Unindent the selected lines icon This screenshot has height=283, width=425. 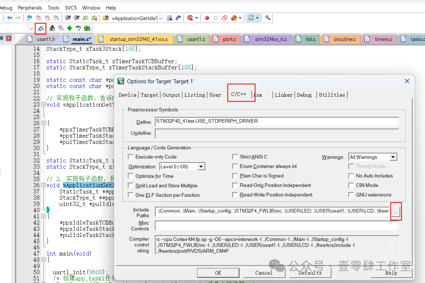(x=77, y=18)
